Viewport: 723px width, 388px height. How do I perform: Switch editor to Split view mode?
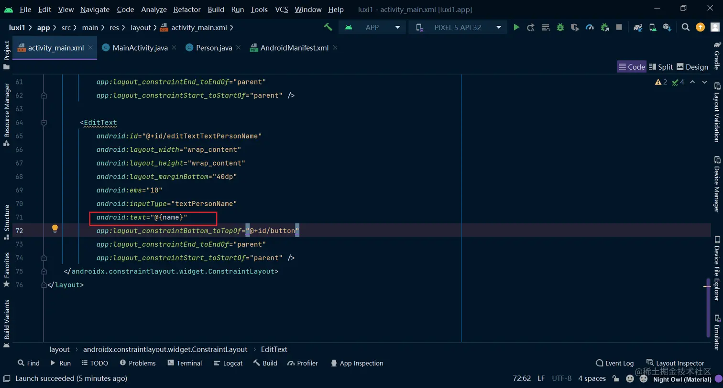pos(661,67)
